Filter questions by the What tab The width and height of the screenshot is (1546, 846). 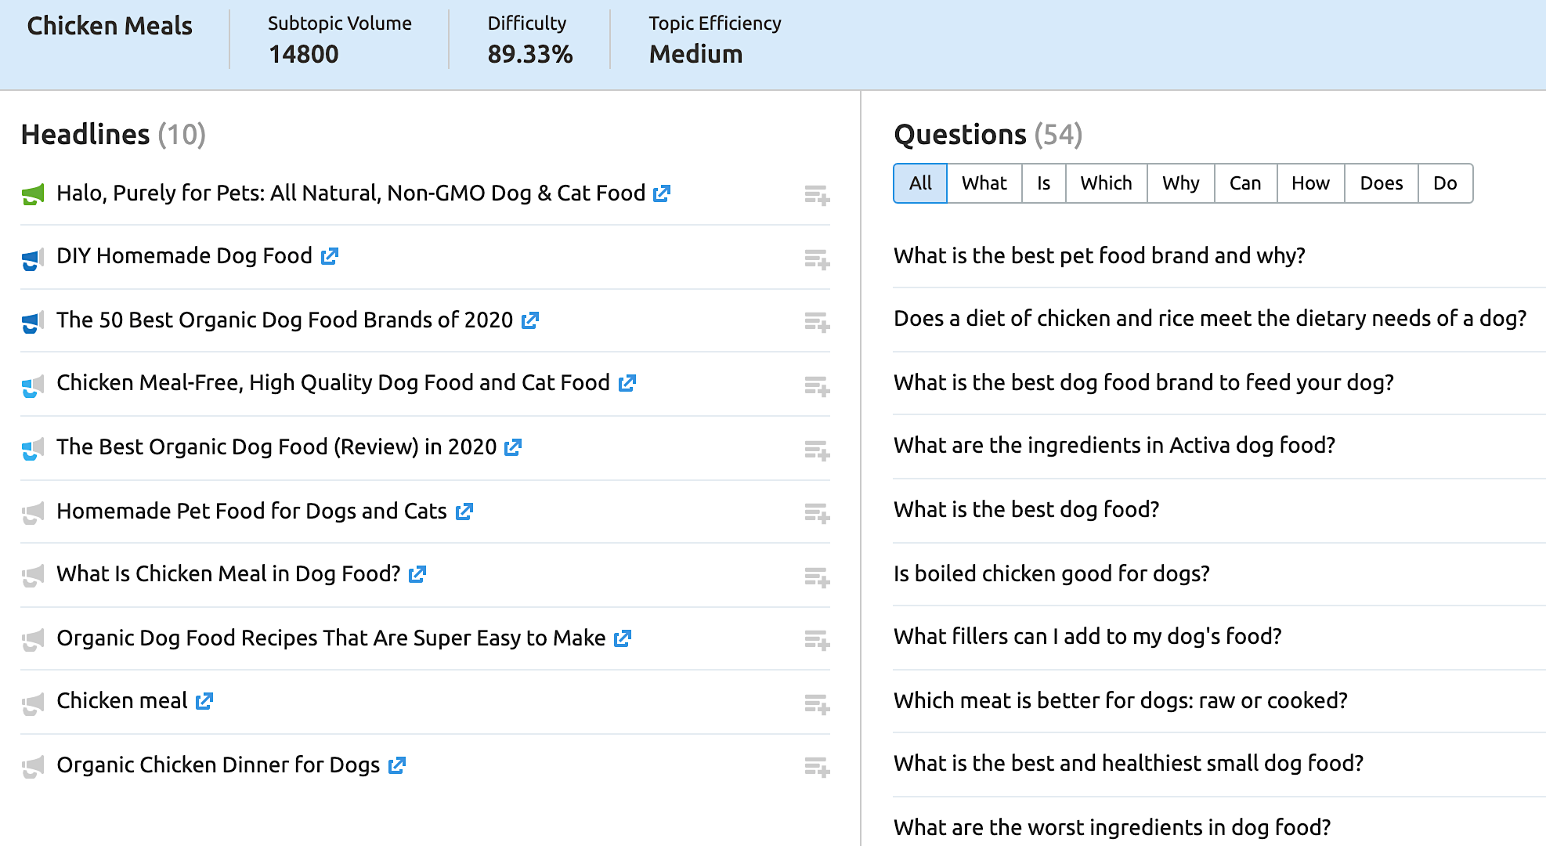pyautogui.click(x=984, y=183)
